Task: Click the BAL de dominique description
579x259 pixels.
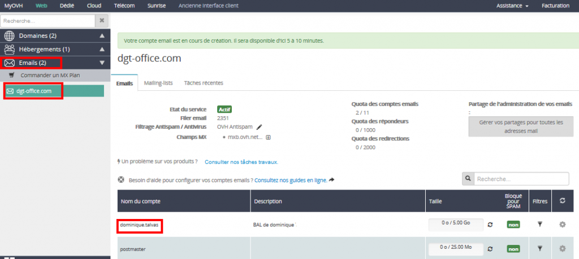Action: tap(275, 225)
